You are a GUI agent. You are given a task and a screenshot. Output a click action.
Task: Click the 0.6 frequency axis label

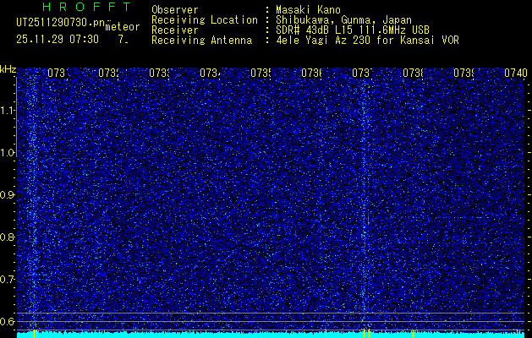click(x=8, y=321)
